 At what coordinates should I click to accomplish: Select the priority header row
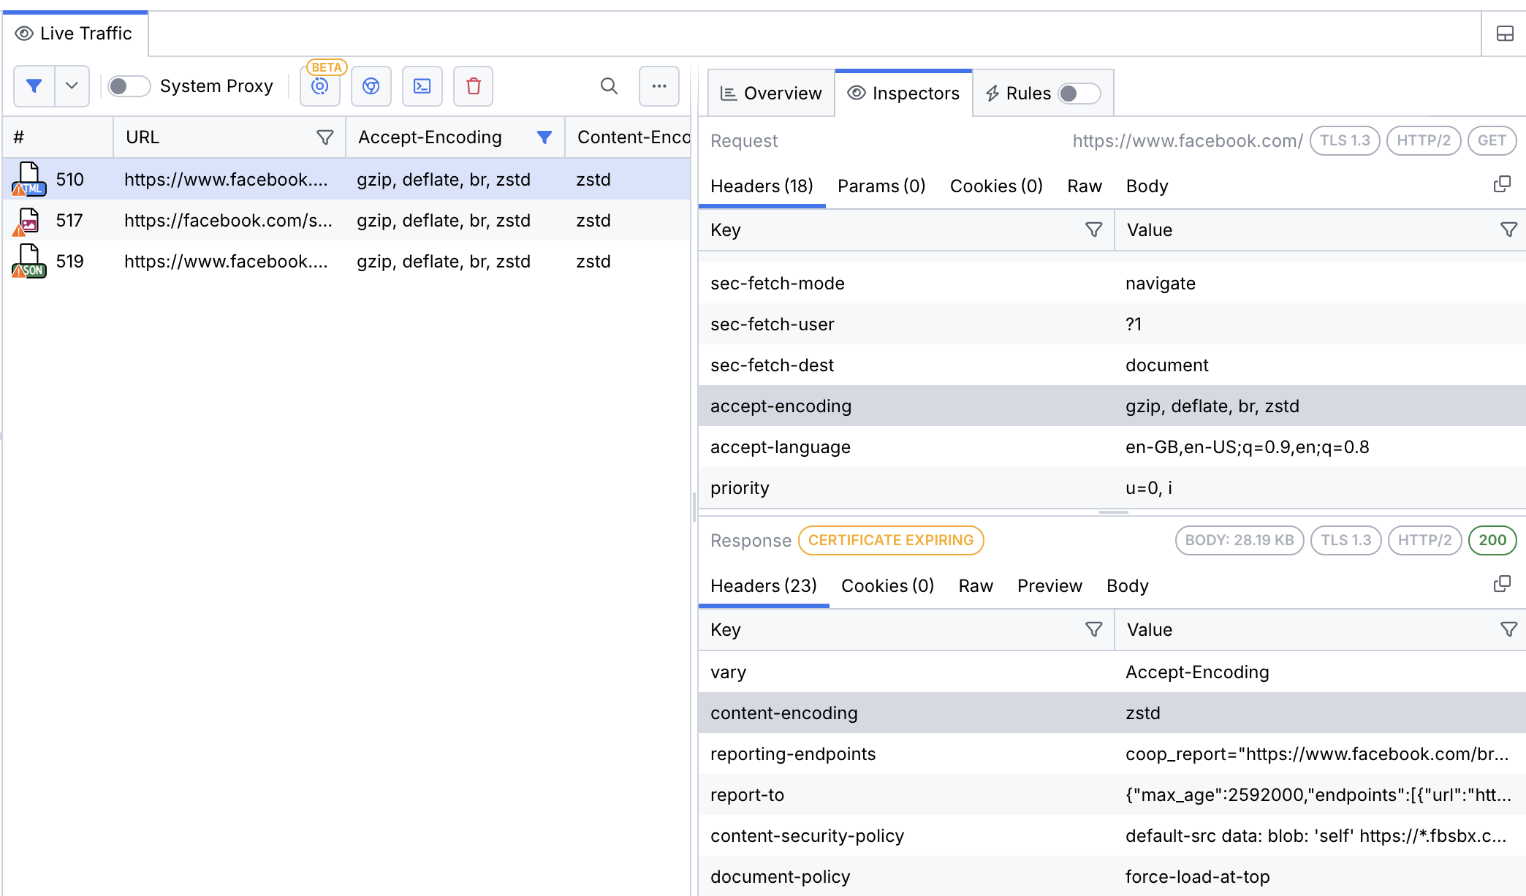(1112, 487)
